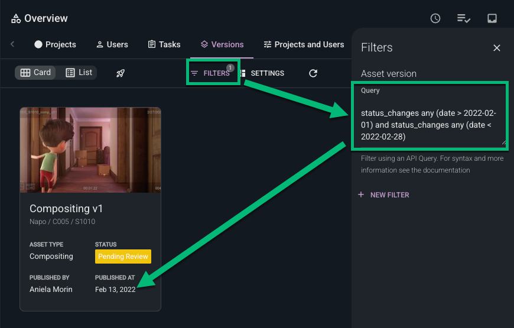
Task: Click the asset type value Compositing
Action: click(x=51, y=256)
